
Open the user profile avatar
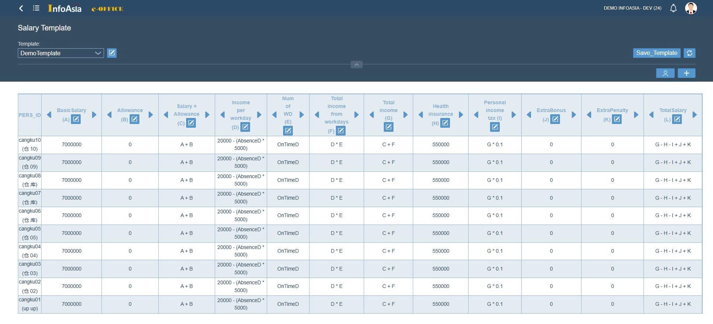tap(691, 8)
